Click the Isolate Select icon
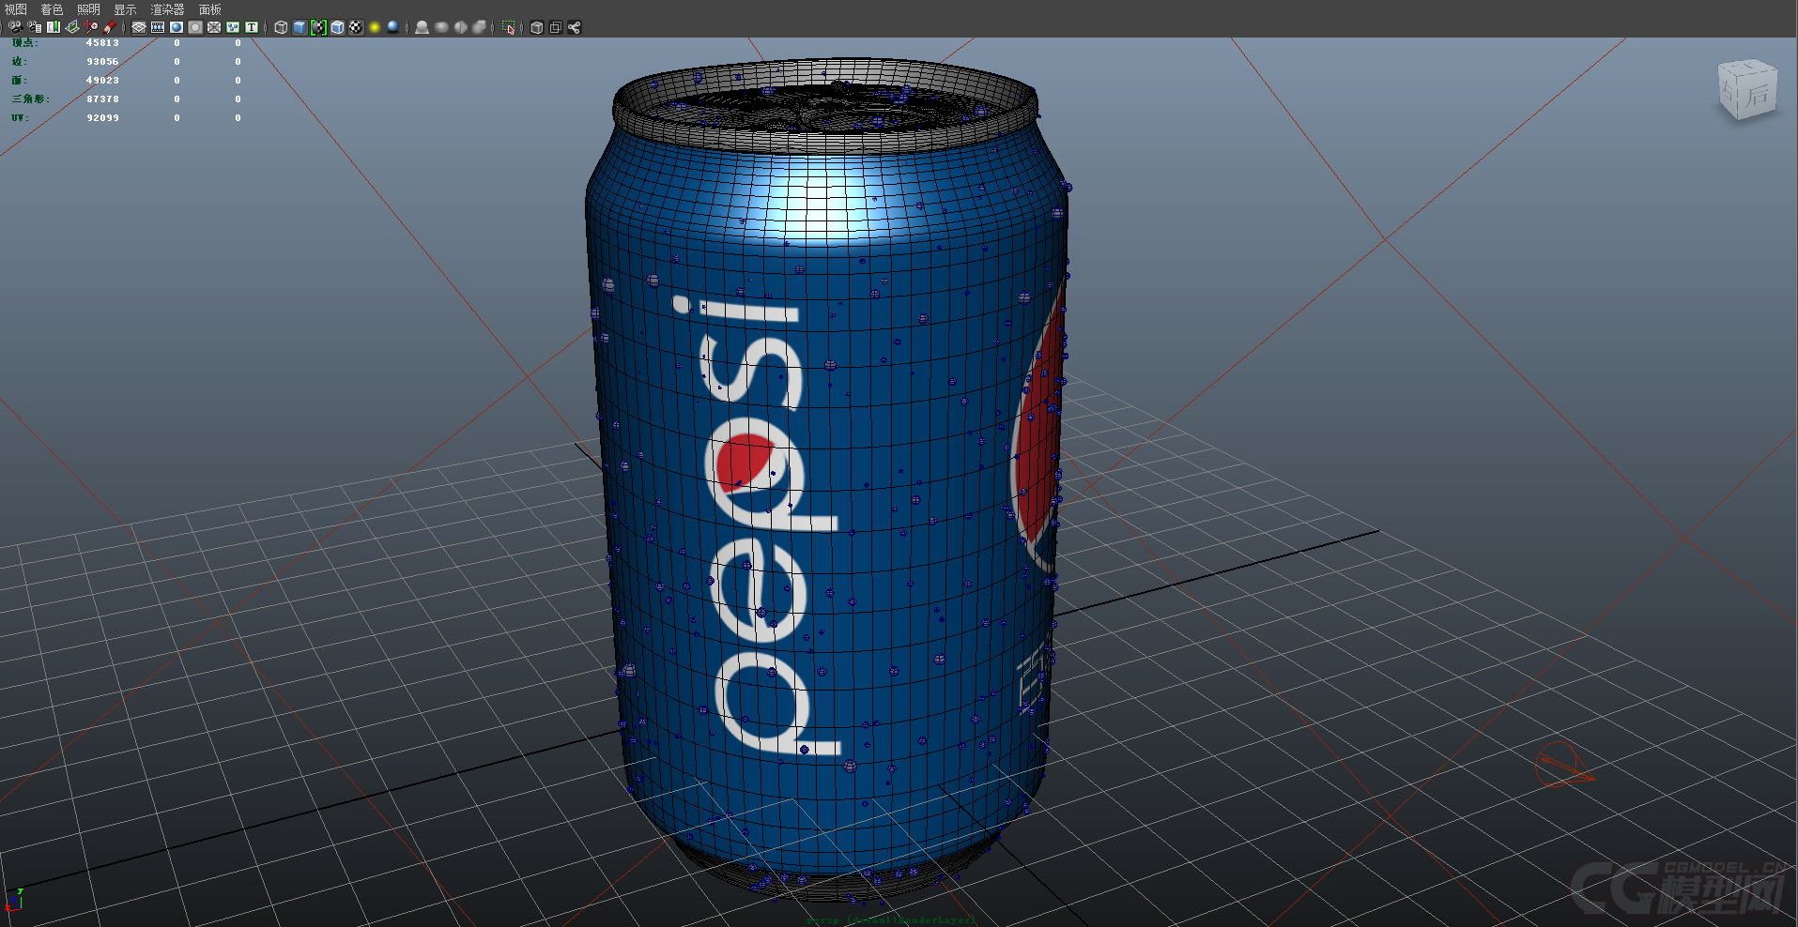The image size is (1798, 927). (x=508, y=27)
